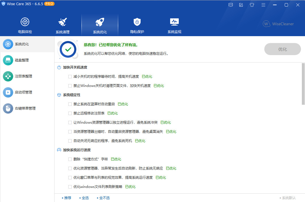This screenshot has height=202, width=305.
Task: Click the 推荐 recommended link
Action: [67, 198]
